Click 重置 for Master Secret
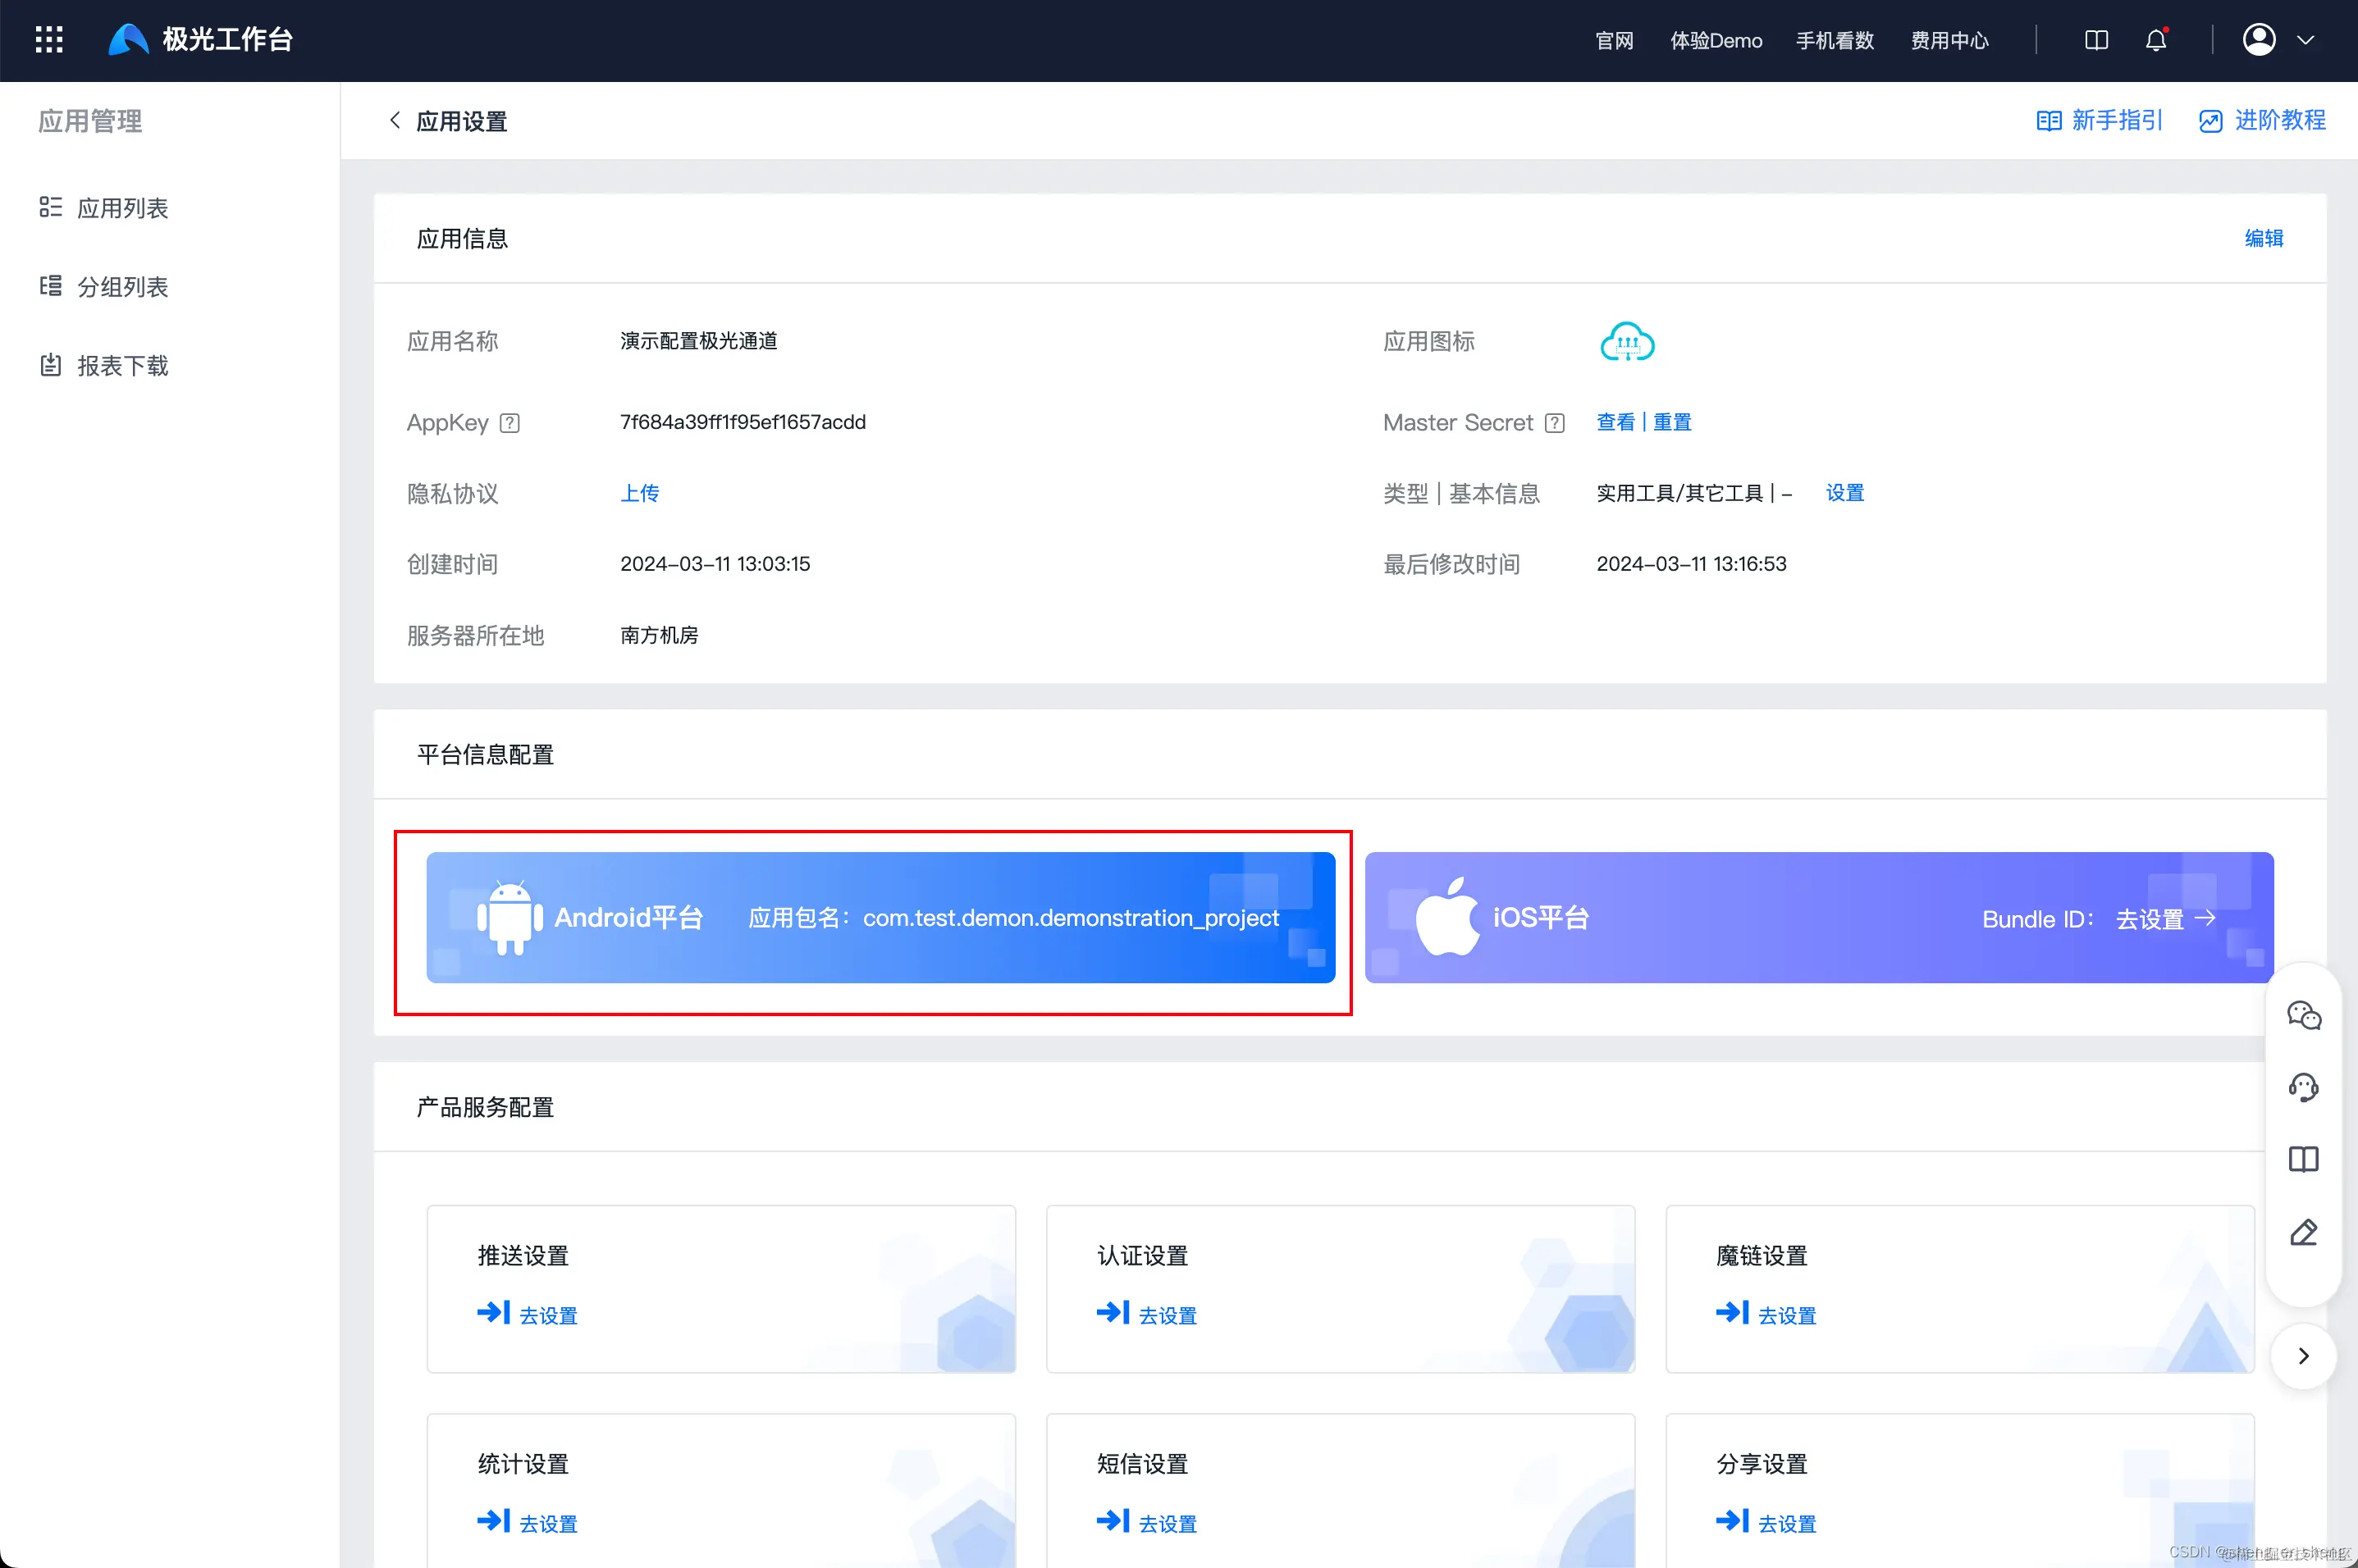The height and width of the screenshot is (1568, 2358). (x=1672, y=422)
